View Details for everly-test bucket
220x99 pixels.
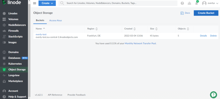203,36
